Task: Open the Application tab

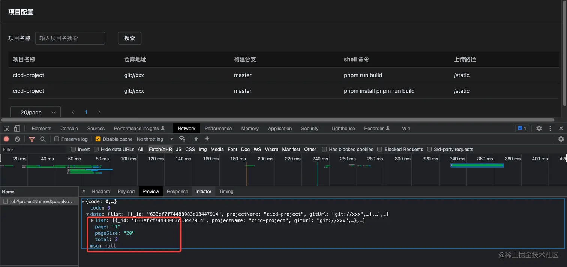Action: pos(280,128)
